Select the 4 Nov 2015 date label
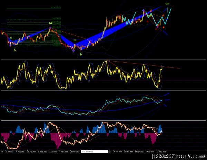The image size is (207, 160). [x=63, y=152]
